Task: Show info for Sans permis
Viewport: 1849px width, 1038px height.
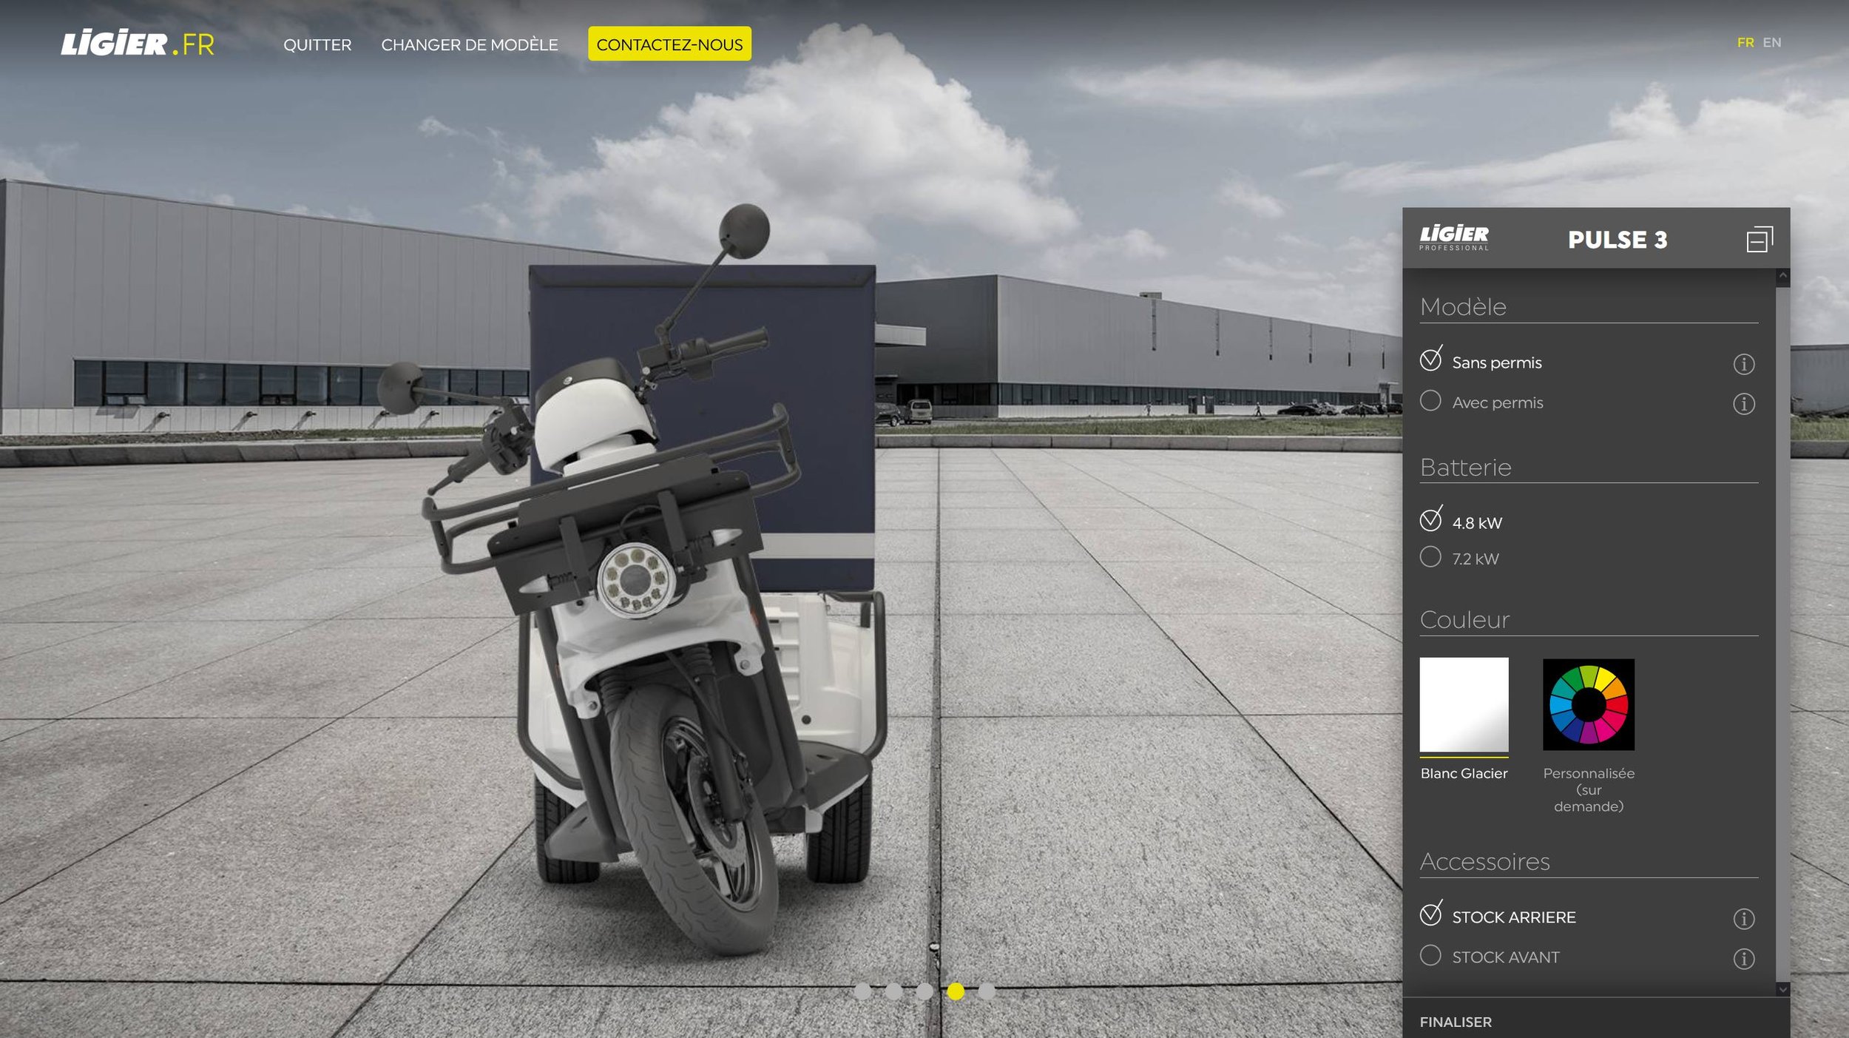Action: tap(1743, 363)
